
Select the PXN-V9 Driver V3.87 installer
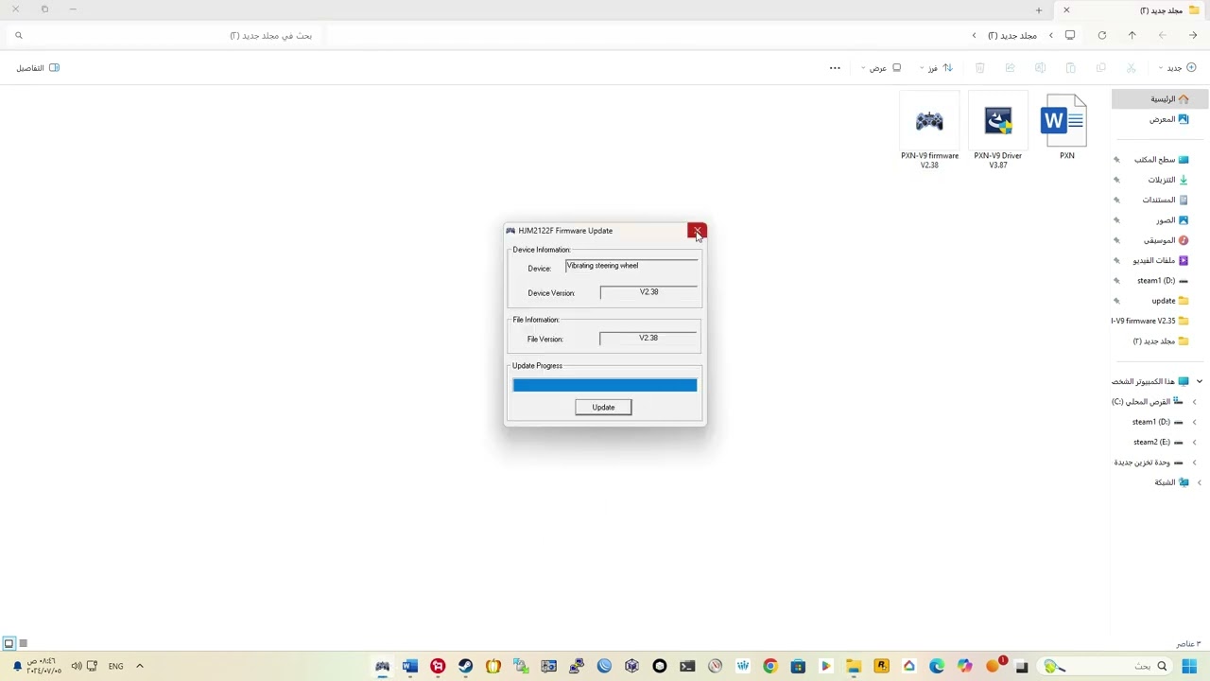point(998,132)
